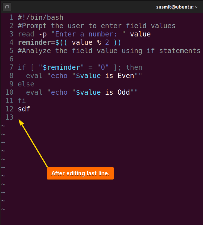
Task: Click the '#Analyze the field value' comment
Action: (109, 51)
